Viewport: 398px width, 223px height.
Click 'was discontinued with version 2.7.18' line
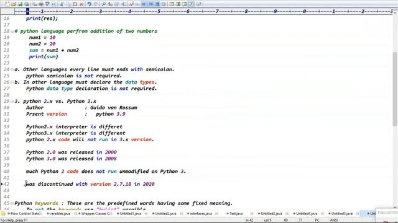(90, 184)
